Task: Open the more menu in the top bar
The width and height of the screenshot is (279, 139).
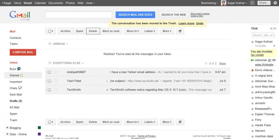Action: click(90, 3)
